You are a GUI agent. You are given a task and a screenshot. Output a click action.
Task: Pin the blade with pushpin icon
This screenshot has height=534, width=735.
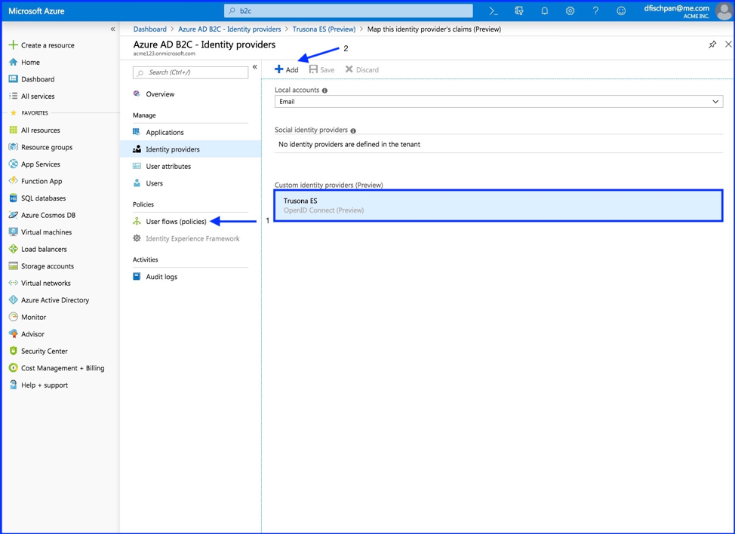[x=712, y=44]
